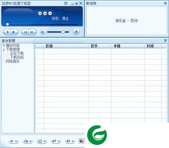Screen dimensions: 169x148
Task: Open the equalizer via the middle round icon
Action: point(45,14)
